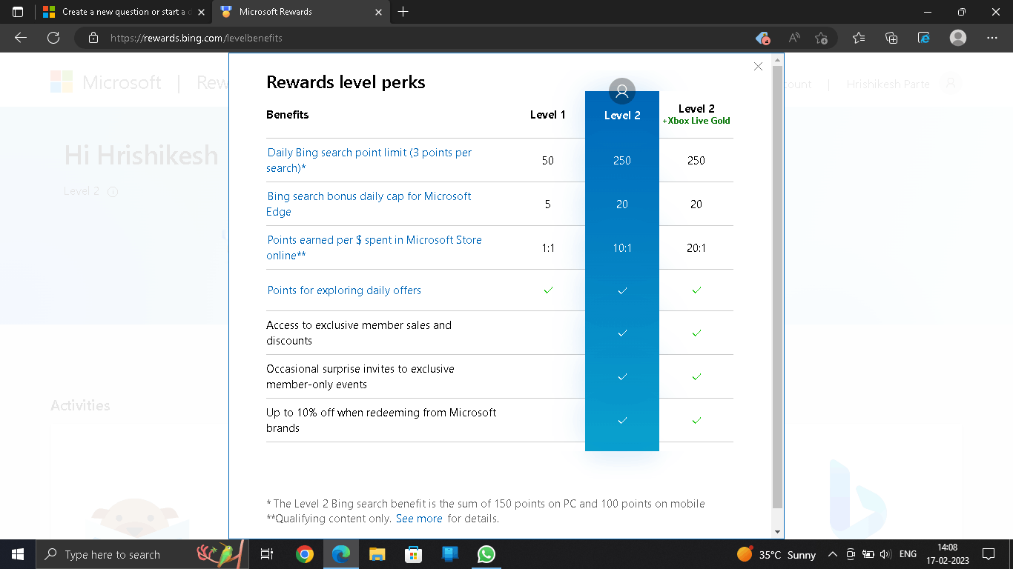Open WhatsApp from the taskbar
Viewport: 1013px width, 569px height.
point(486,554)
